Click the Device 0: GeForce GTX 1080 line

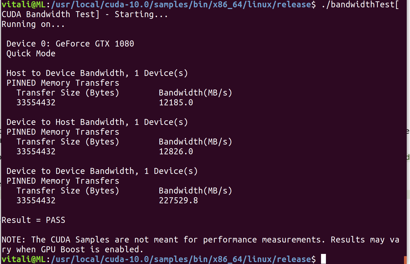tap(70, 44)
